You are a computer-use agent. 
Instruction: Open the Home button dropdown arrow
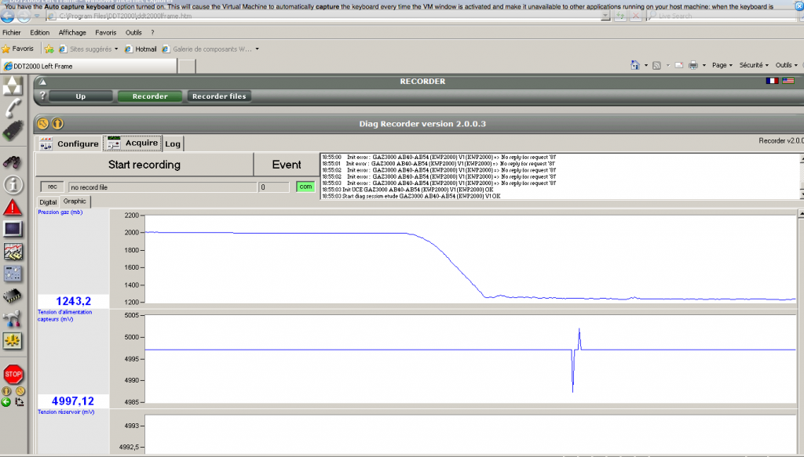tap(645, 66)
